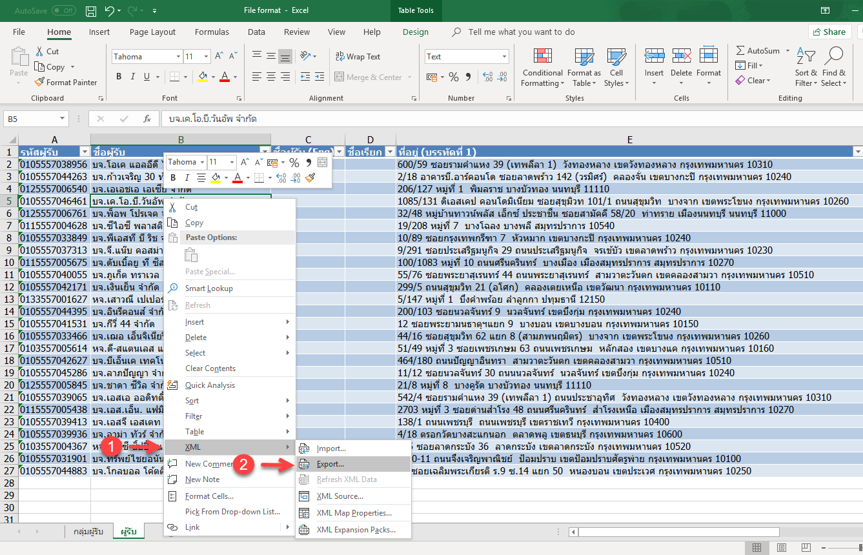The width and height of the screenshot is (863, 555).
Task: Click Tell me what you want to do
Action: point(522,32)
